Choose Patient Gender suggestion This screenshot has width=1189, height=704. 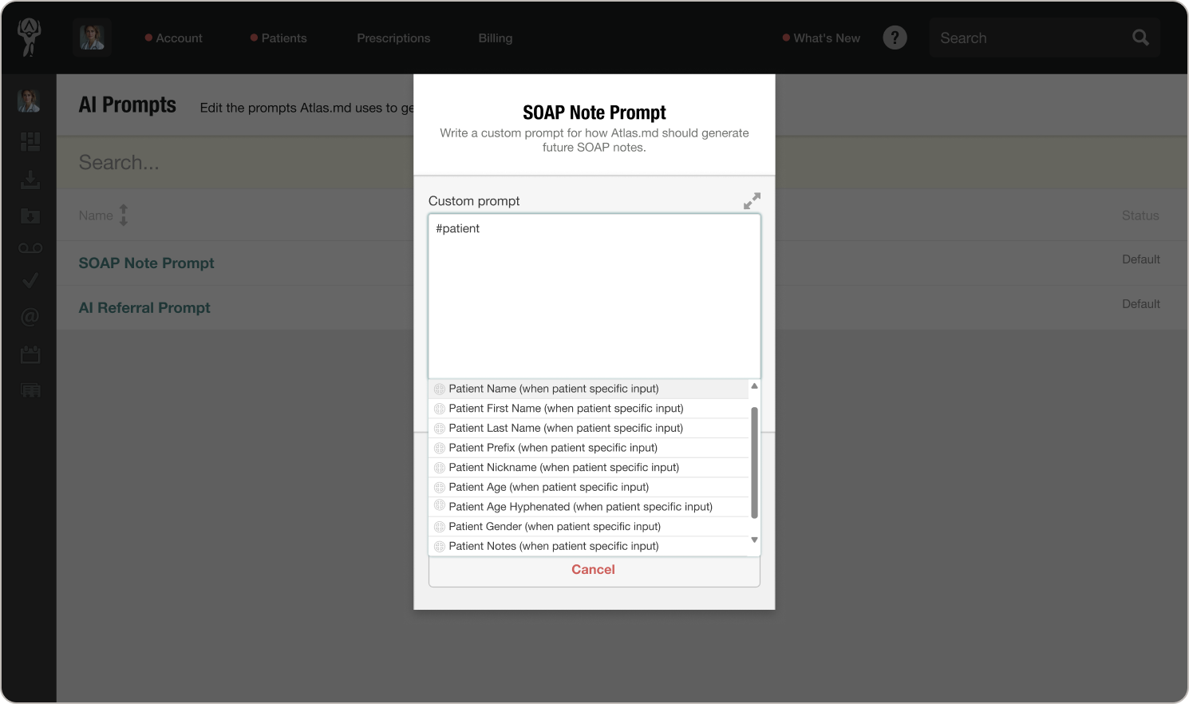pos(588,527)
